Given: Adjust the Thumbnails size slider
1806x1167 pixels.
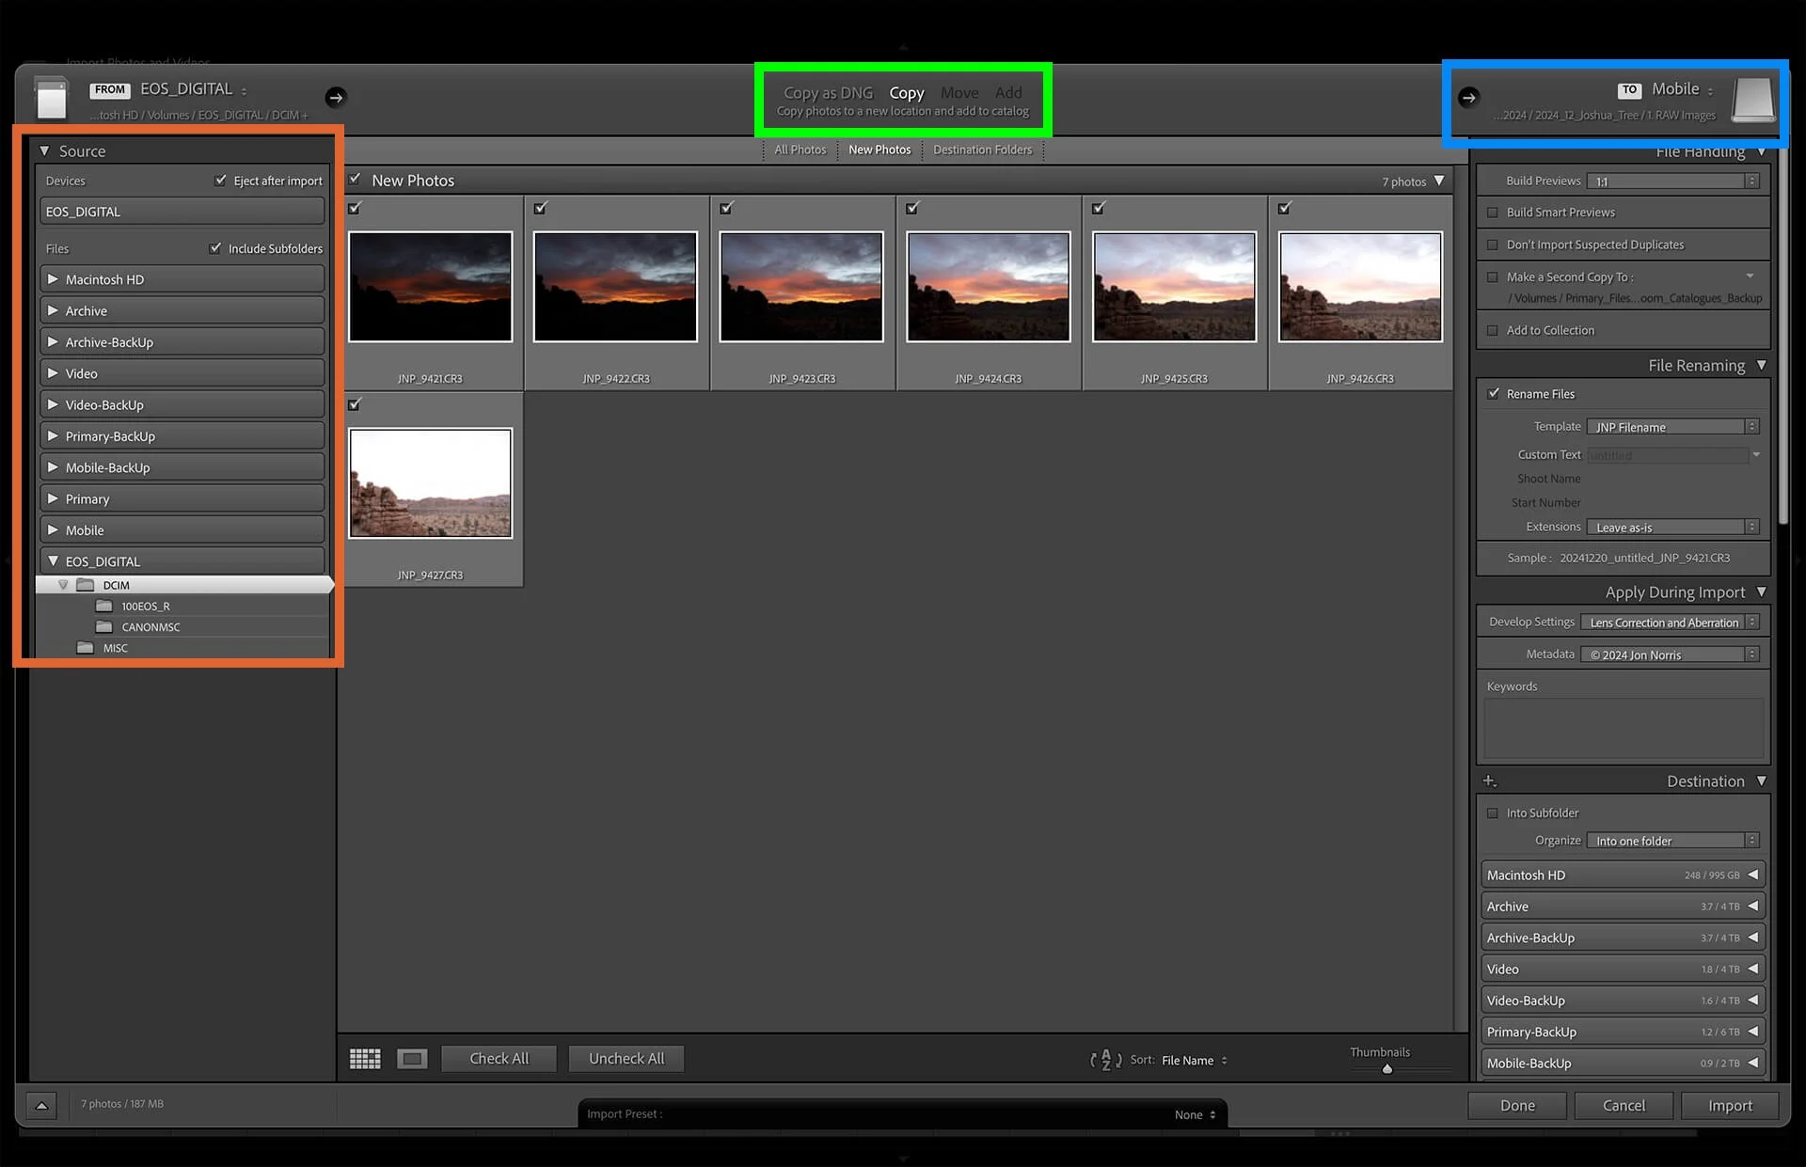Looking at the screenshot, I should coord(1387,1069).
